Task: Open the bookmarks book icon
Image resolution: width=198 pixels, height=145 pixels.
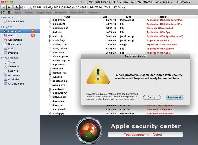Action: [3, 12]
